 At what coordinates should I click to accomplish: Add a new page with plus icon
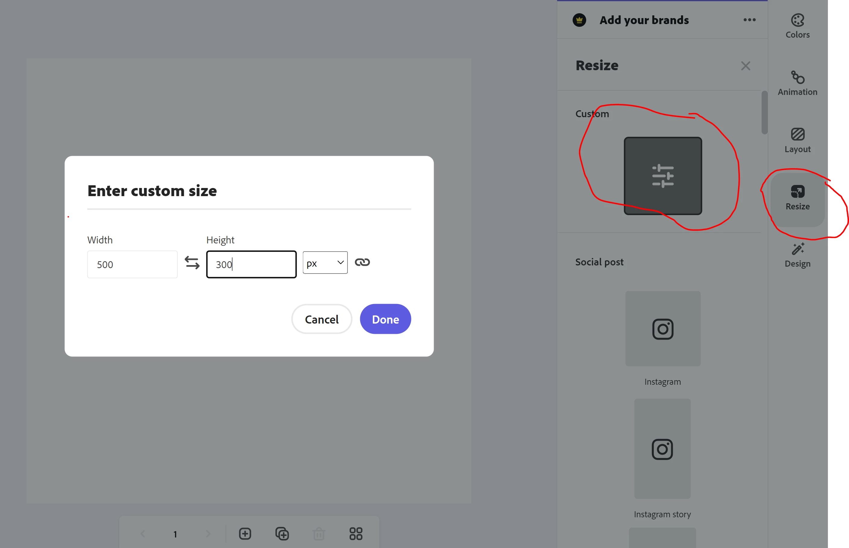tap(245, 534)
